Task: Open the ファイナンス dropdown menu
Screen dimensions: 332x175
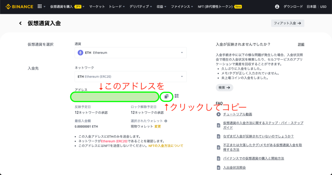Action: 182,6
